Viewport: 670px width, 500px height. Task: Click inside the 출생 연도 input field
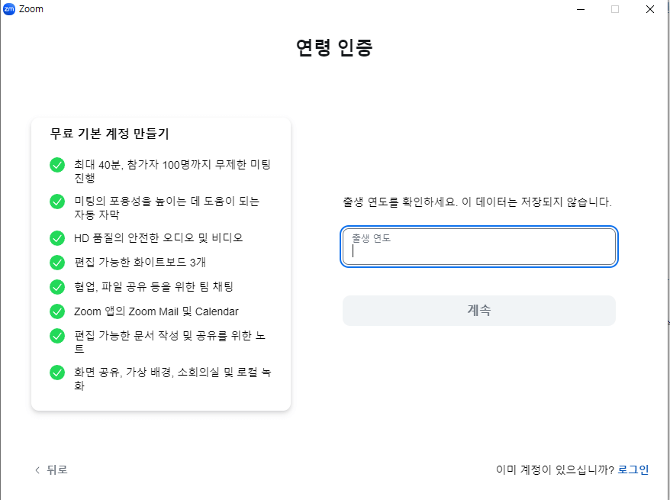pos(478,246)
